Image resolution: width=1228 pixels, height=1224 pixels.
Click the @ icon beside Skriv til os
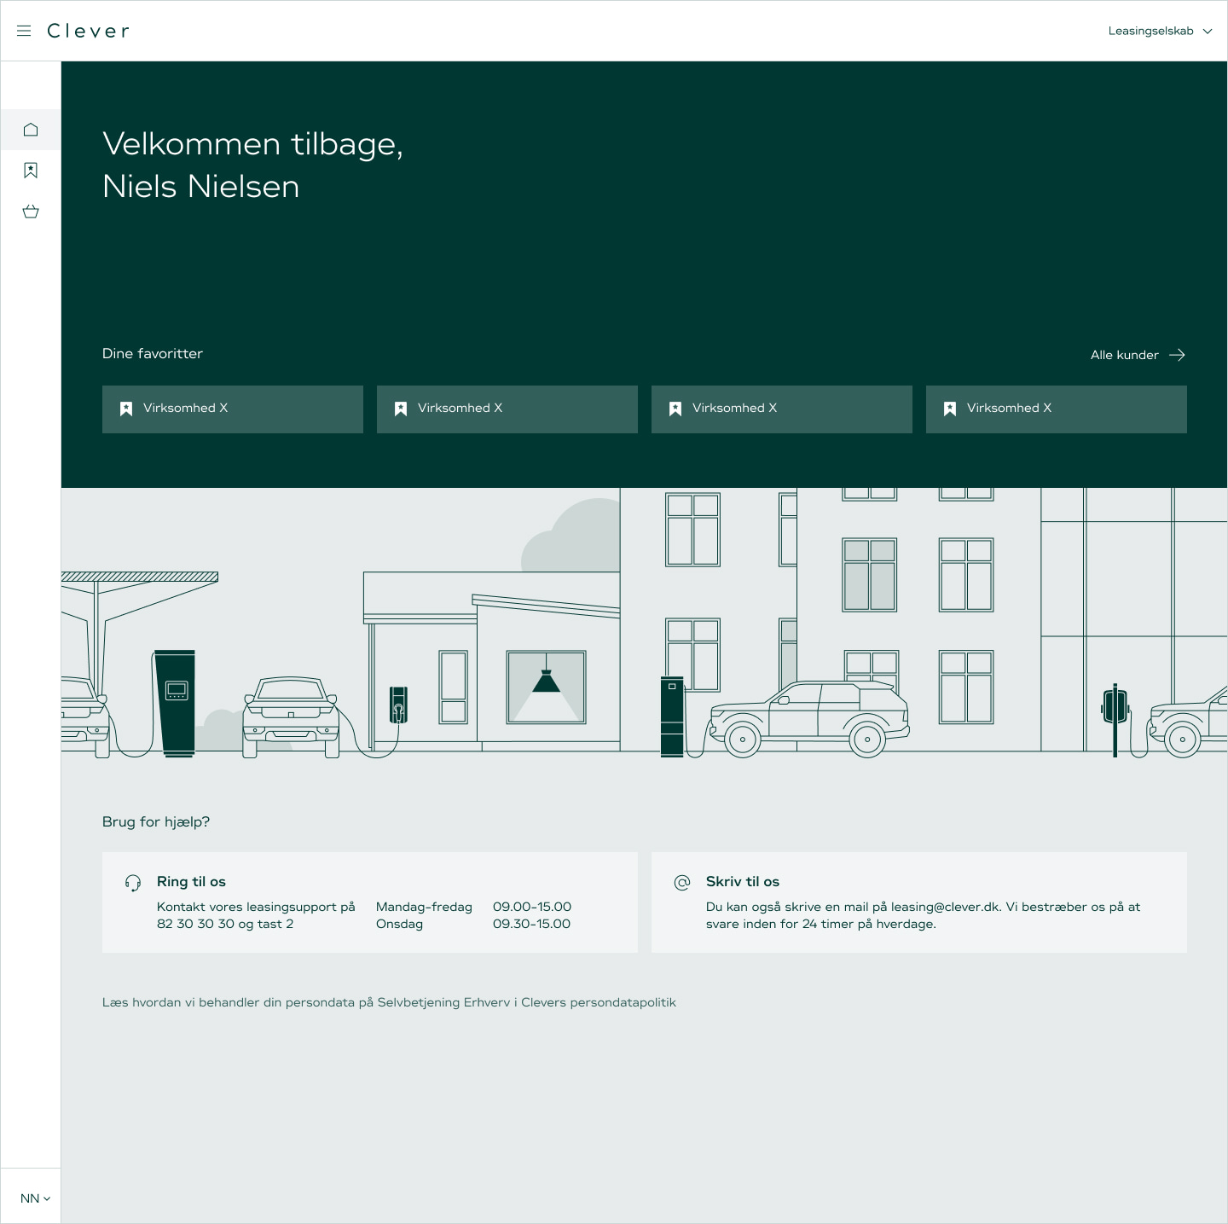[x=682, y=883]
